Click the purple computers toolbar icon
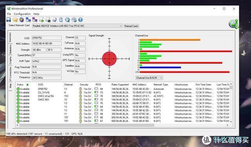 [x=35, y=20]
